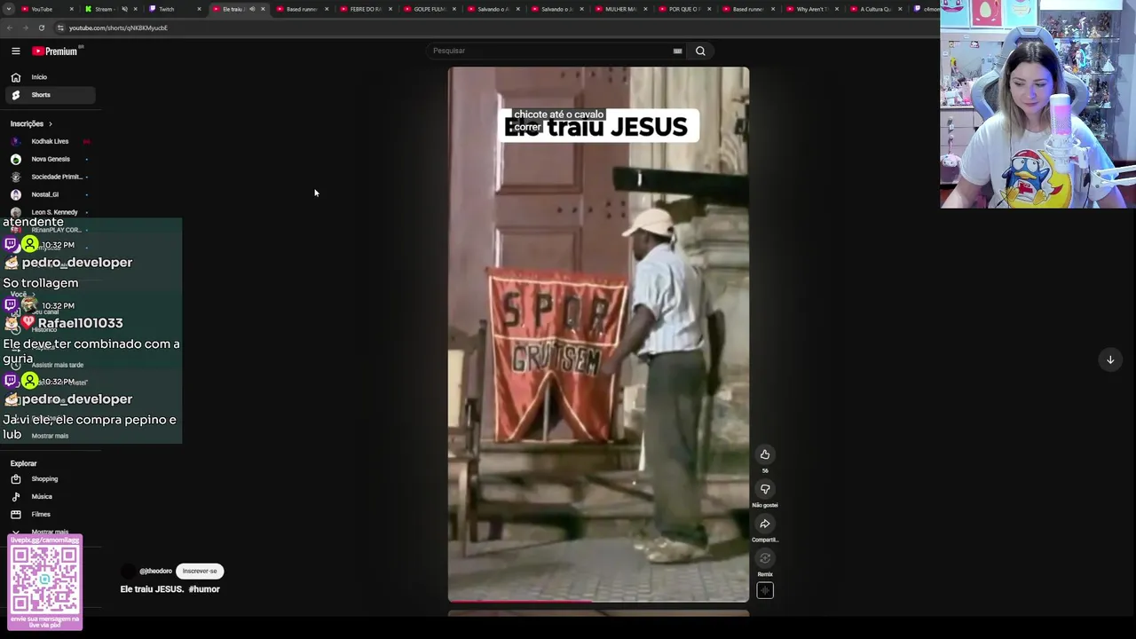The width and height of the screenshot is (1136, 639).
Task: Expand Mostrar mais under Explorar
Action: click(x=50, y=532)
